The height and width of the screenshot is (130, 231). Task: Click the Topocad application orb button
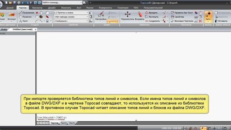tap(1, 4)
